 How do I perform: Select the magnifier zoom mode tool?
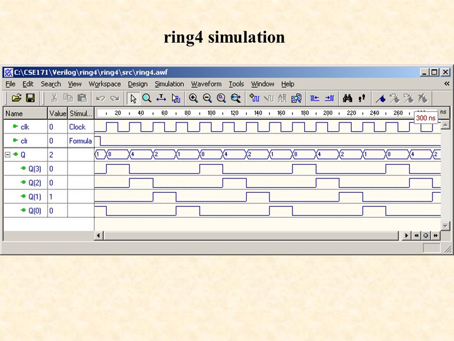click(147, 99)
